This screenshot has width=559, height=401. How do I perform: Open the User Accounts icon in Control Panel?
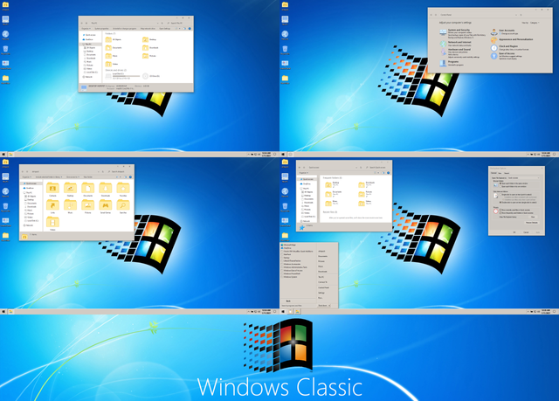(494, 32)
